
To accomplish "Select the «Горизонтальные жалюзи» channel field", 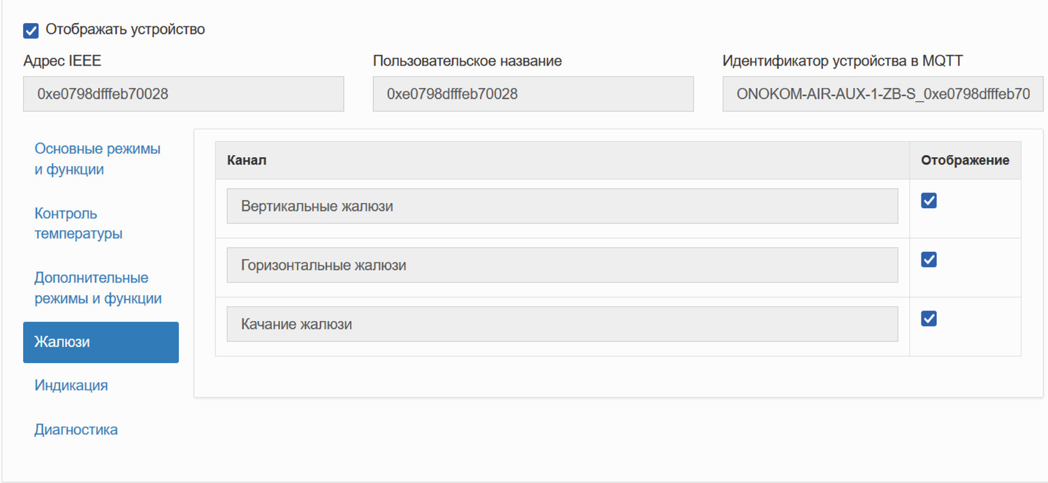I will [562, 265].
